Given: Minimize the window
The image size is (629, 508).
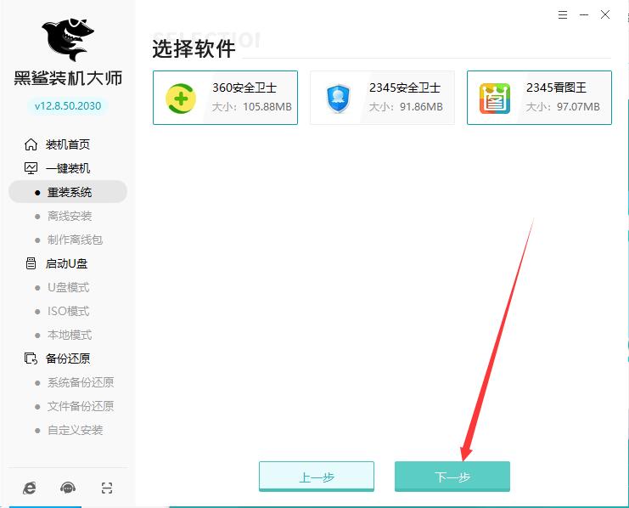Looking at the screenshot, I should pos(584,14).
